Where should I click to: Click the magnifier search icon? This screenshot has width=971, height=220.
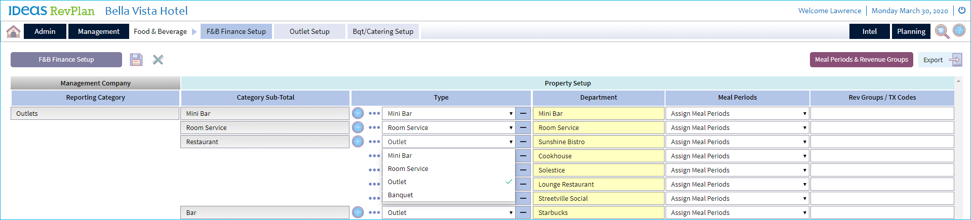(x=942, y=31)
